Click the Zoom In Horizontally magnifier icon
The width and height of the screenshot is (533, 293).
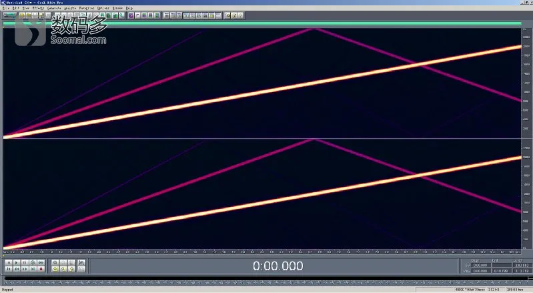pyautogui.click(x=55, y=263)
